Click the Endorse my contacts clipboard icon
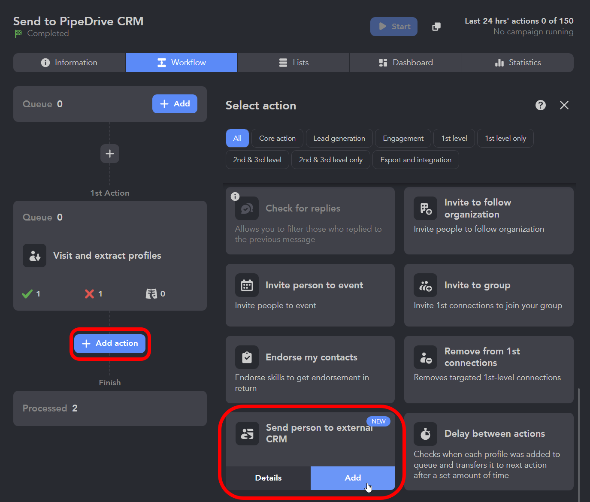 pyautogui.click(x=247, y=357)
